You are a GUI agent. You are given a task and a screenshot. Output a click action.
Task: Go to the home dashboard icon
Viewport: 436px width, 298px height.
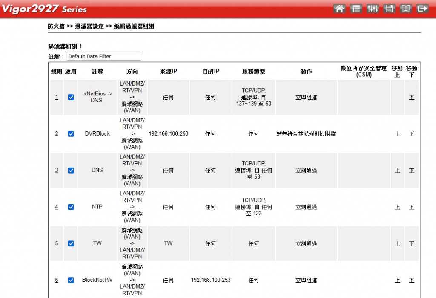(339, 9)
